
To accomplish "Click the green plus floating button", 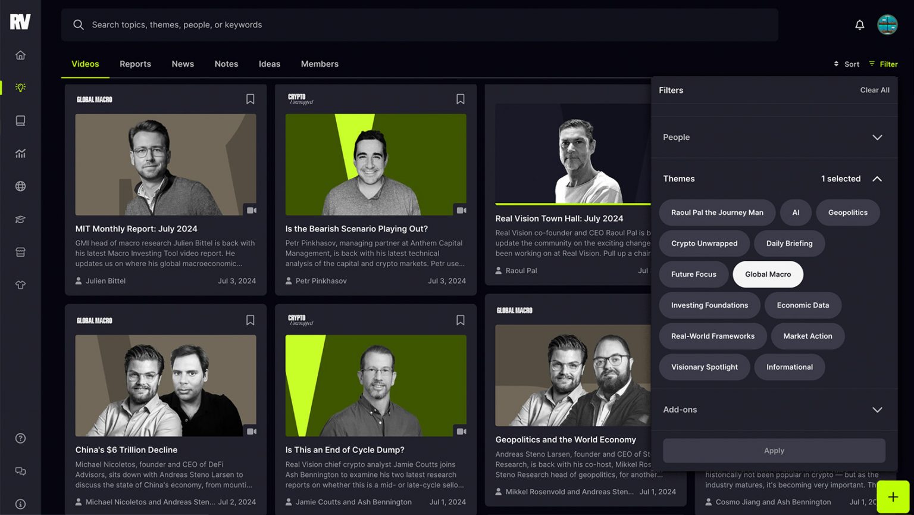I will [x=893, y=497].
